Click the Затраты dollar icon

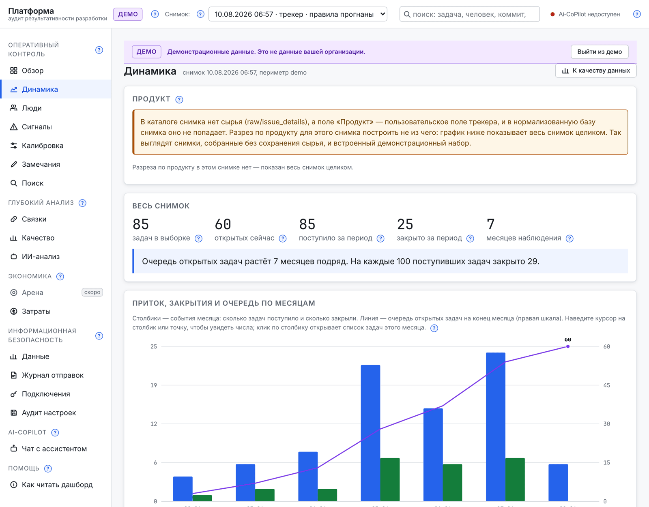tap(14, 311)
